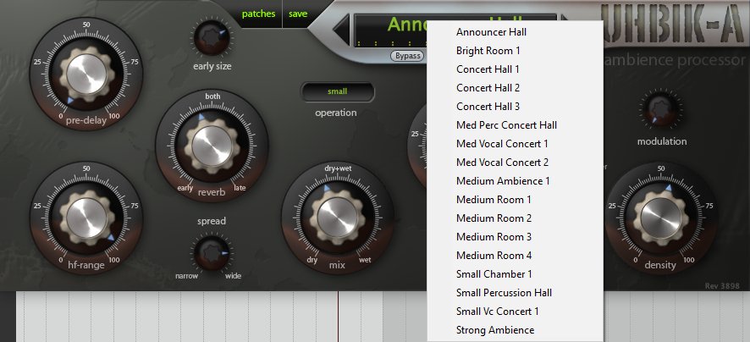Choose Medium Room 3 preset
Image resolution: width=750 pixels, height=342 pixels.
click(x=516, y=237)
